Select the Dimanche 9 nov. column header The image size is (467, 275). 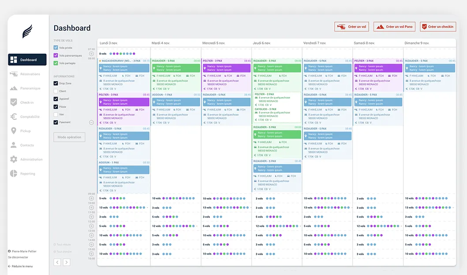(x=417, y=43)
